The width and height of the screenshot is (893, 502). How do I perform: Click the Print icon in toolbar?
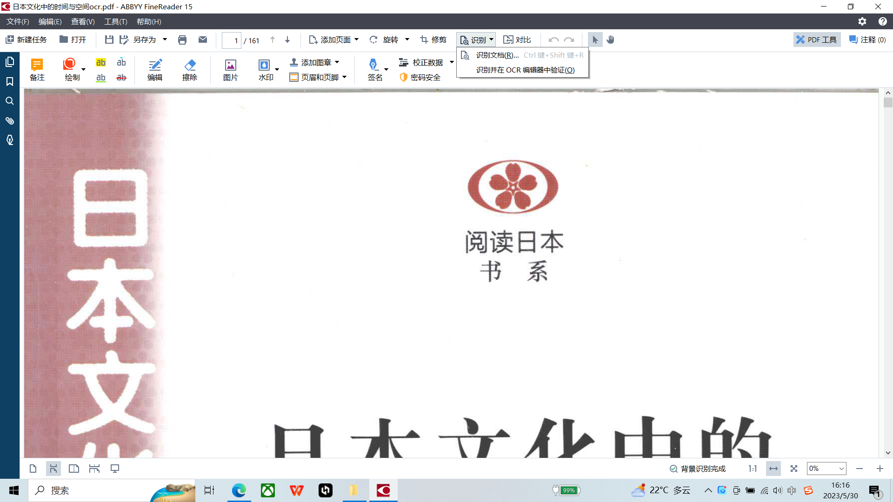click(182, 40)
